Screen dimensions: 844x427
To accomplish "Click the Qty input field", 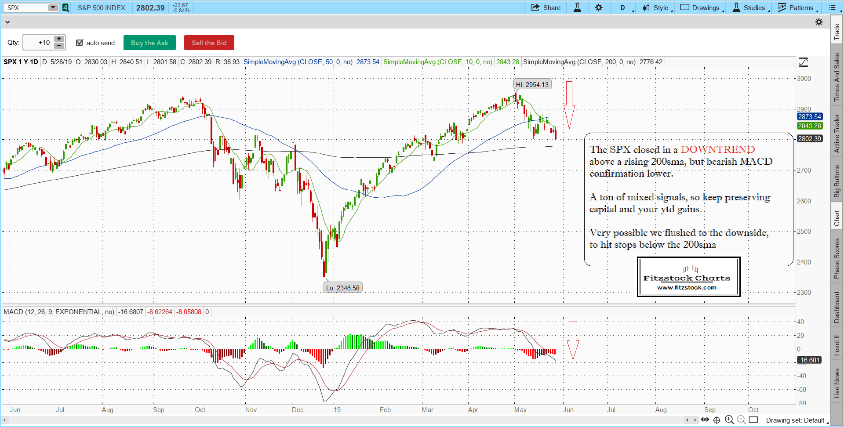I will [38, 43].
